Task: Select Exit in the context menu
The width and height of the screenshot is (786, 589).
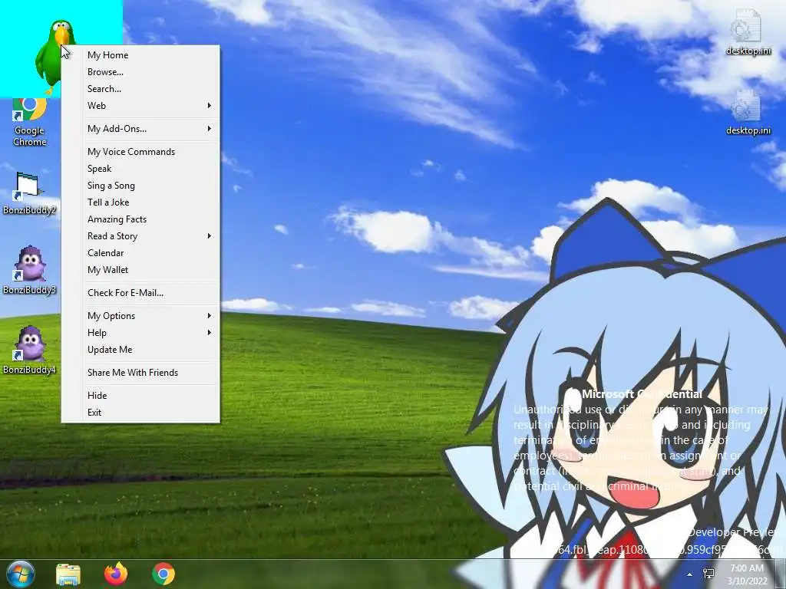Action: coord(140,413)
